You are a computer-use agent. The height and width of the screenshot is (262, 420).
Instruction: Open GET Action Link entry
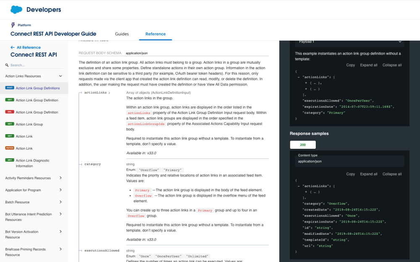(24, 136)
